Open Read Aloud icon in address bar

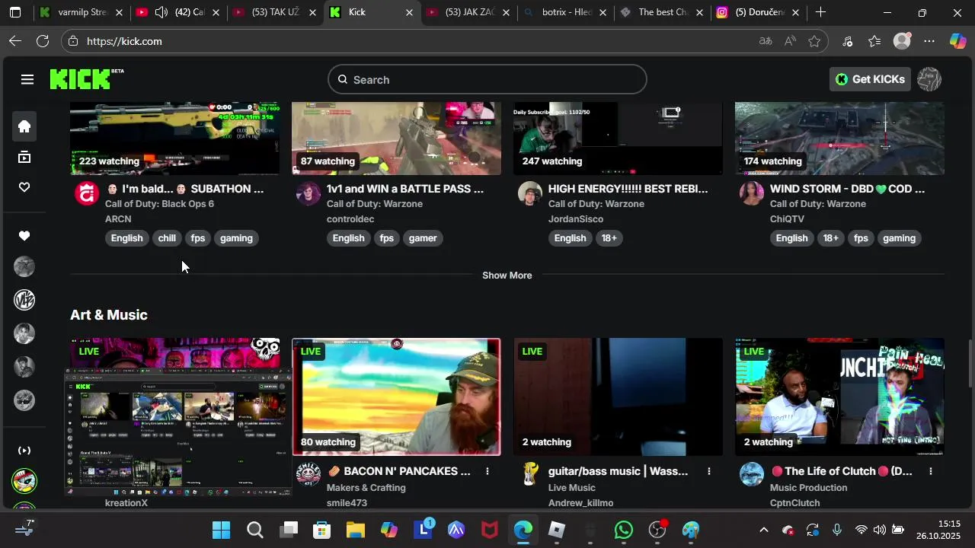click(x=790, y=42)
